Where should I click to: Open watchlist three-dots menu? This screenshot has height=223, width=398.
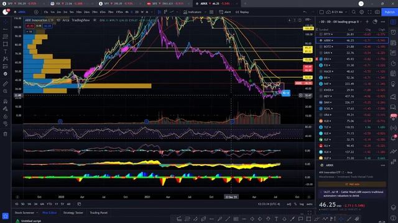pyautogui.click(x=383, y=22)
